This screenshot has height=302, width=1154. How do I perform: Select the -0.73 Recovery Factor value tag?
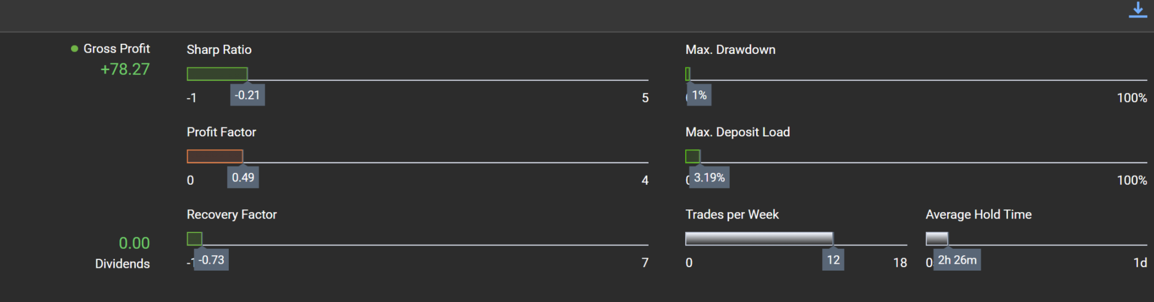pyautogui.click(x=211, y=260)
